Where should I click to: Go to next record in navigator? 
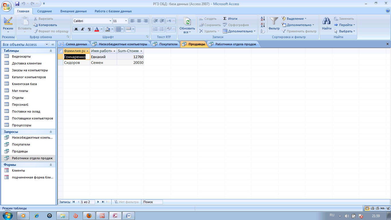click(98, 202)
